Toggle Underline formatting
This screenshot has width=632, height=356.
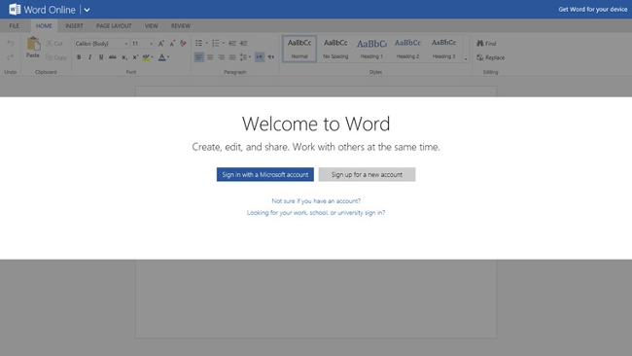click(x=101, y=57)
